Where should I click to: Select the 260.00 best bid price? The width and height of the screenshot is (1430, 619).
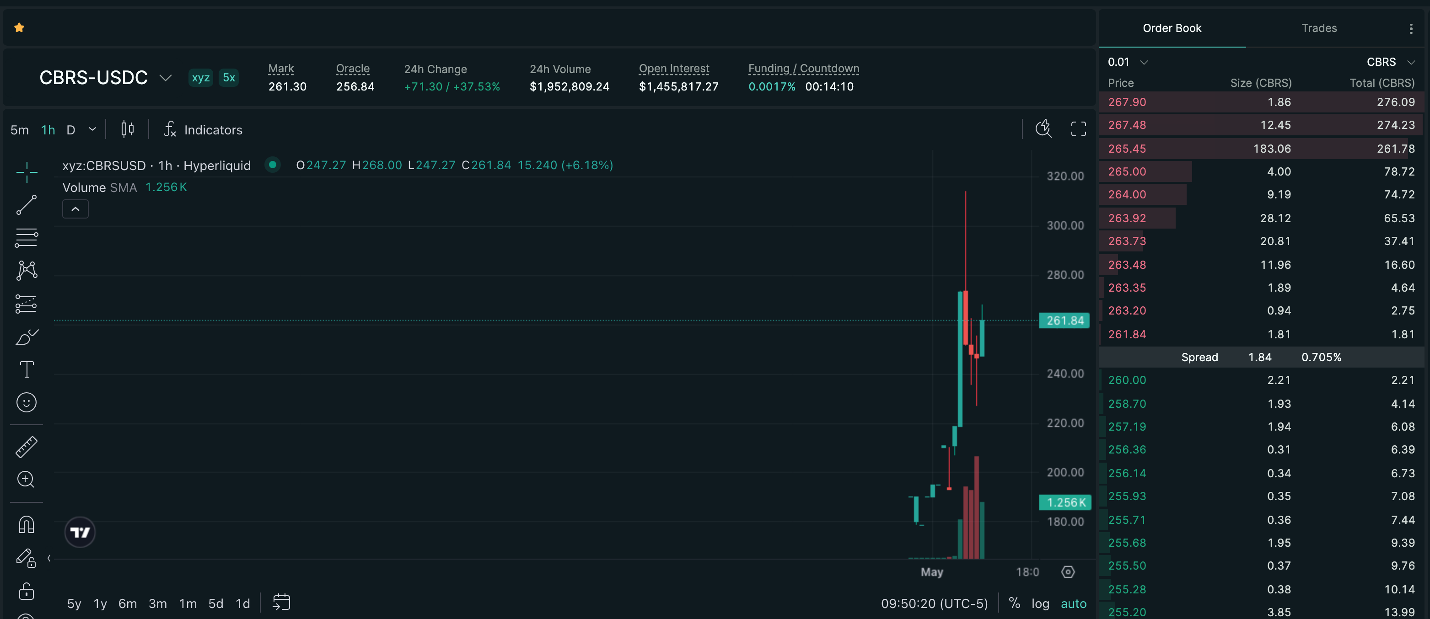(1127, 380)
